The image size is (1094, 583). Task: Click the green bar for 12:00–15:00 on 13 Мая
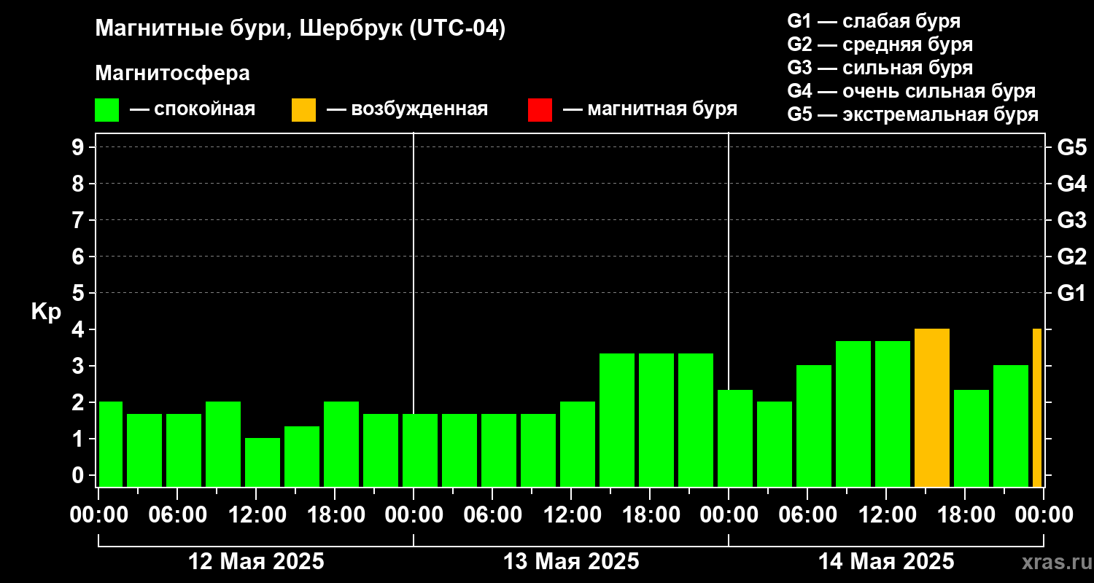point(578,445)
